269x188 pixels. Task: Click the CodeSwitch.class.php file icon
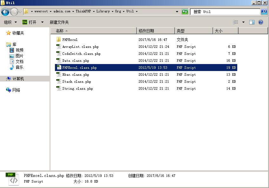(59, 54)
